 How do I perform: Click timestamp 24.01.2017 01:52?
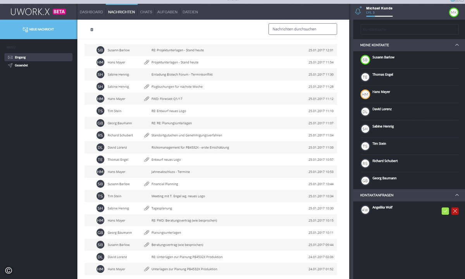[321, 269]
